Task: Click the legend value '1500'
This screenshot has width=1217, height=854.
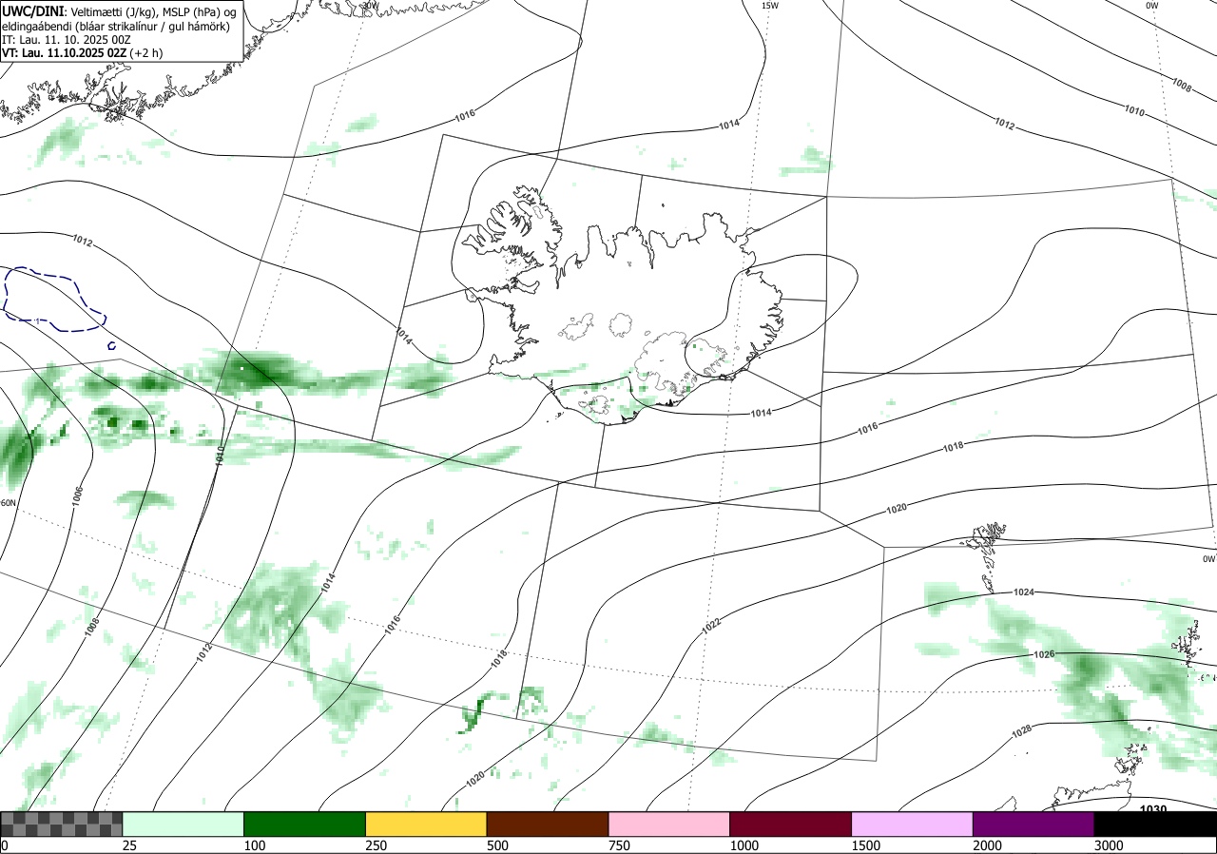Action: coord(866,845)
